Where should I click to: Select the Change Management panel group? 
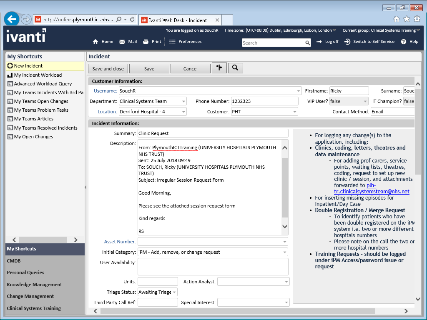[x=45, y=296]
